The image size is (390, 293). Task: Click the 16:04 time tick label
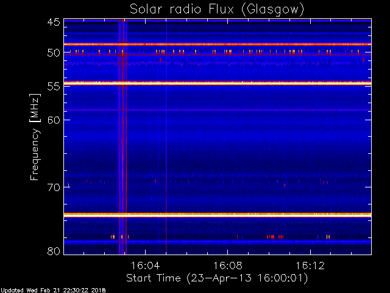[x=145, y=266]
